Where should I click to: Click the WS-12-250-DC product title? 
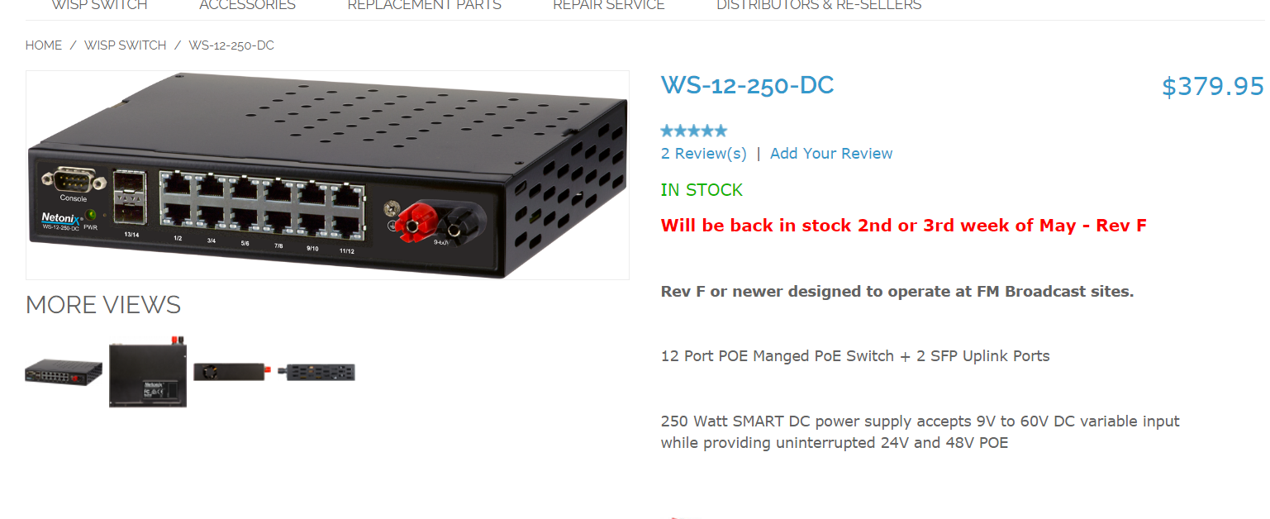748,85
